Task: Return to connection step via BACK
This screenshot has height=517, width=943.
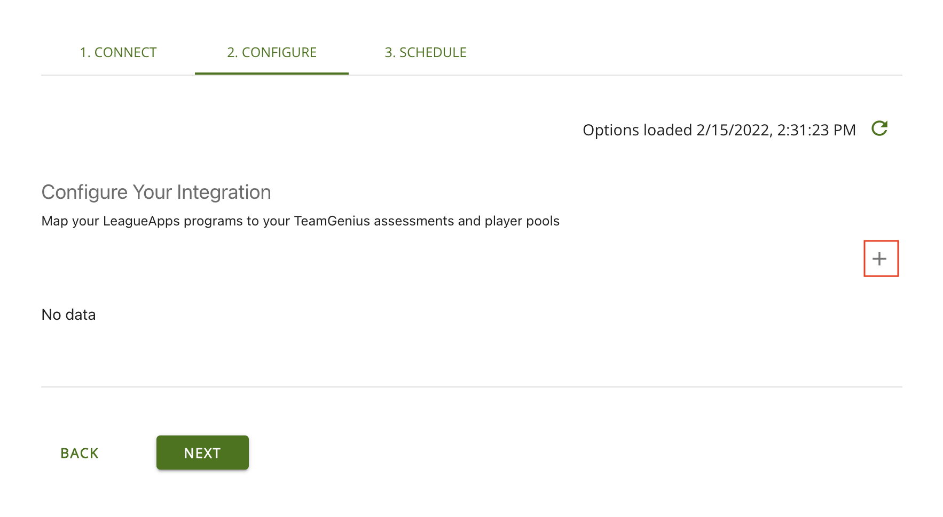Action: [79, 453]
